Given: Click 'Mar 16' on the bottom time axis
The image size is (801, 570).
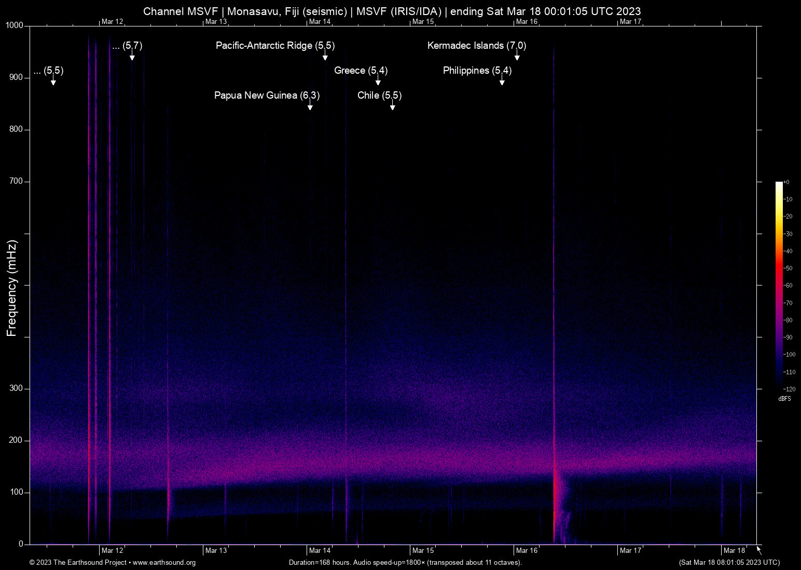Looking at the screenshot, I should click(527, 551).
